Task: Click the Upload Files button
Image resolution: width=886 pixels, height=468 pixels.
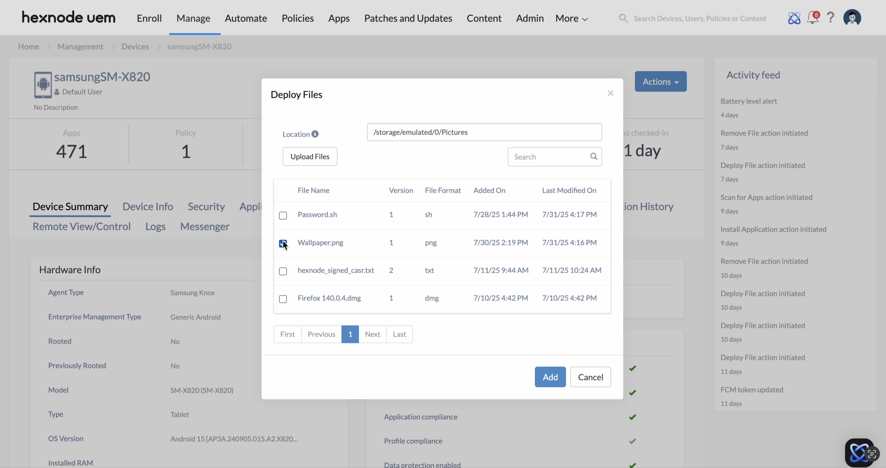Action: [310, 157]
